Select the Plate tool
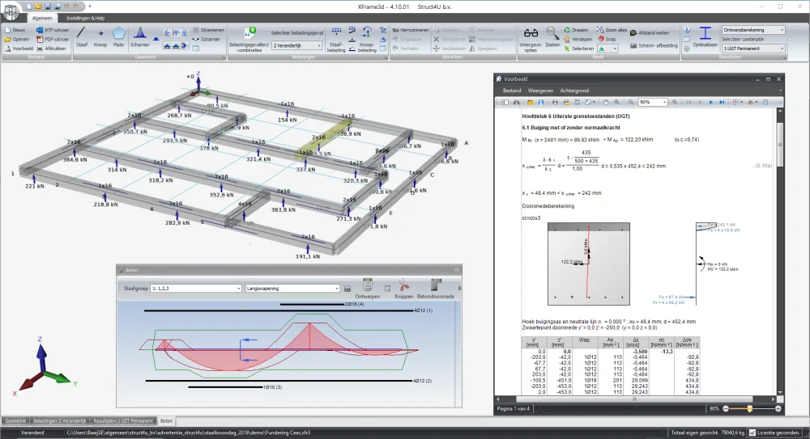Image resolution: width=810 pixels, height=439 pixels. click(x=119, y=37)
